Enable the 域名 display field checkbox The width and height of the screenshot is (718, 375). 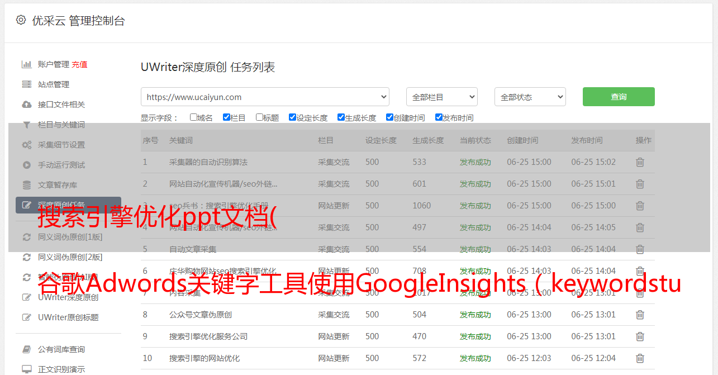pos(193,117)
